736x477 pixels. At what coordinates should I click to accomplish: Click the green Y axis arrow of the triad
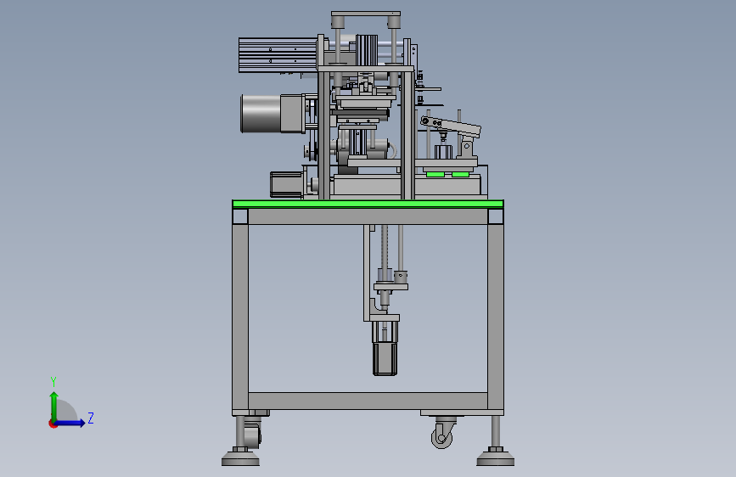pos(54,407)
